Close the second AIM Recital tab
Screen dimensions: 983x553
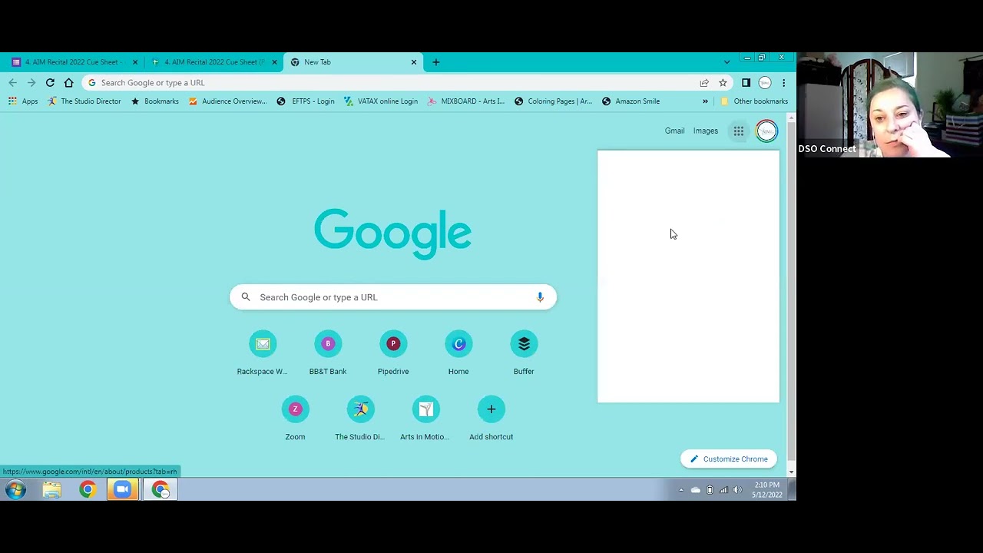pos(274,62)
